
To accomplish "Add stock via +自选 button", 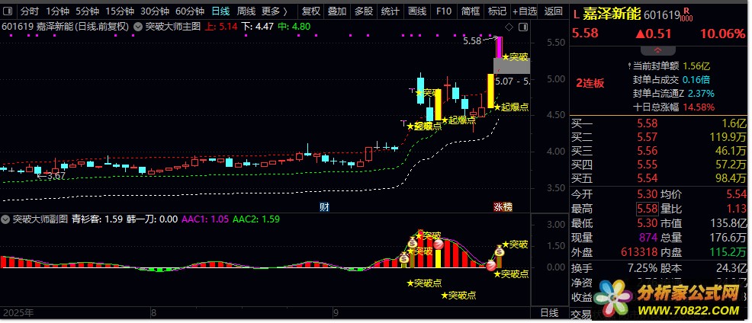I will [525, 11].
